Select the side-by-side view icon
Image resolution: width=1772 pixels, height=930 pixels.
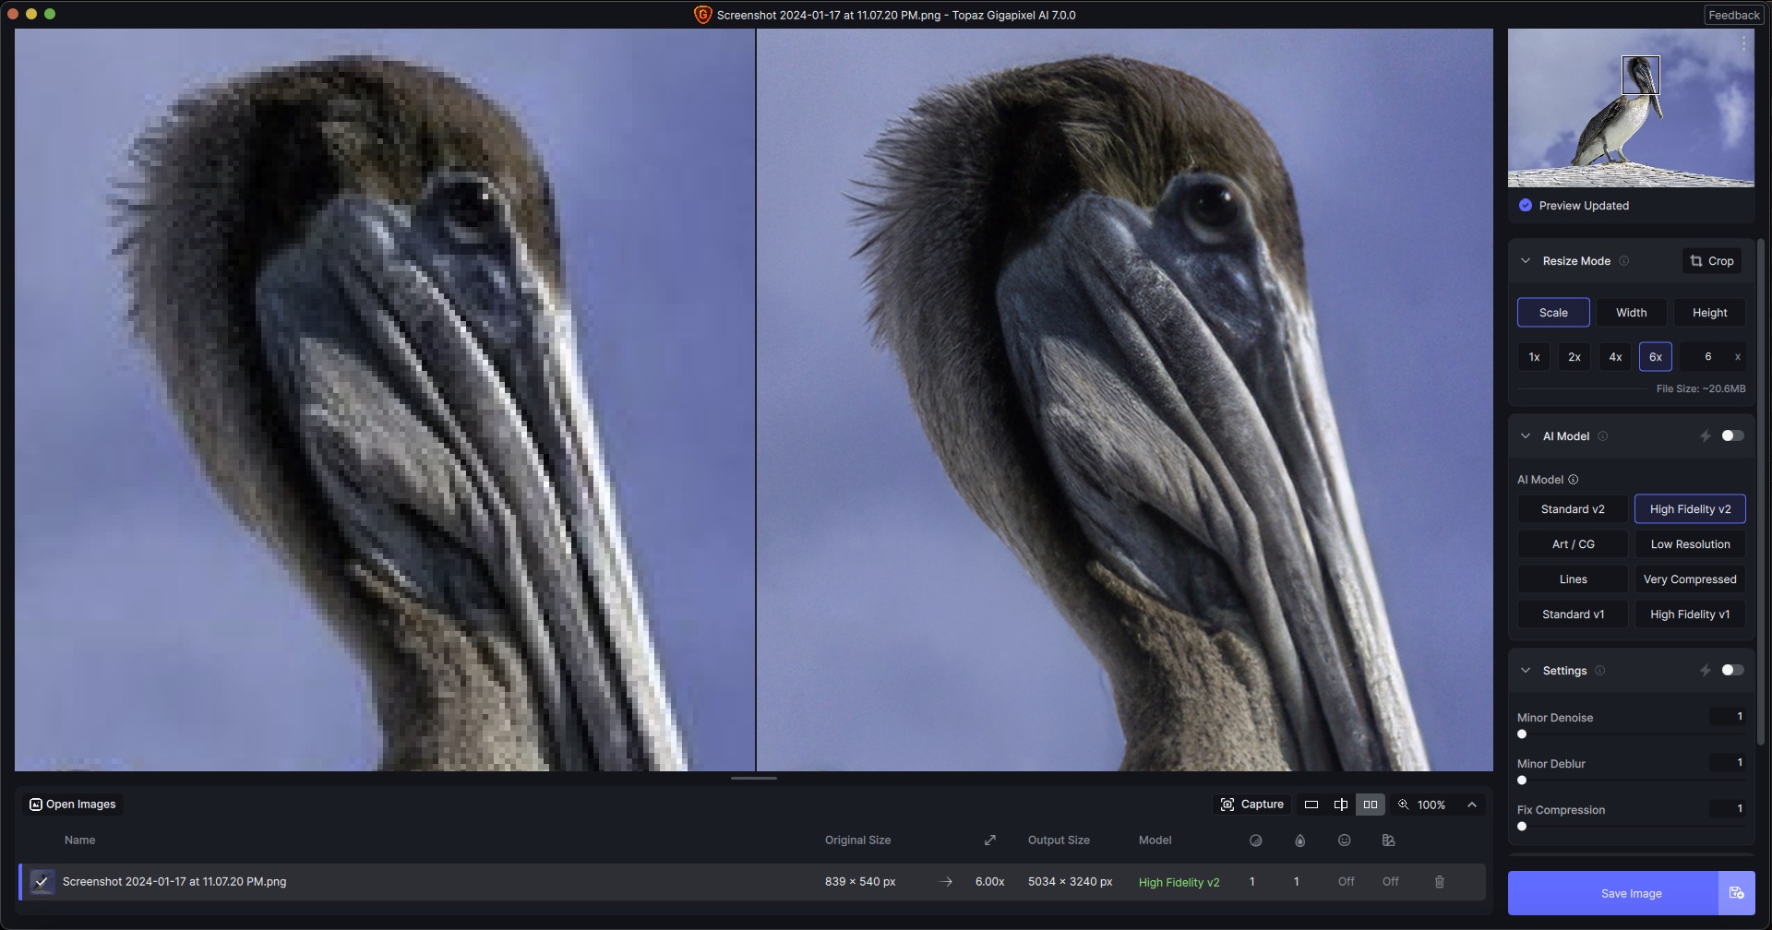[1371, 805]
